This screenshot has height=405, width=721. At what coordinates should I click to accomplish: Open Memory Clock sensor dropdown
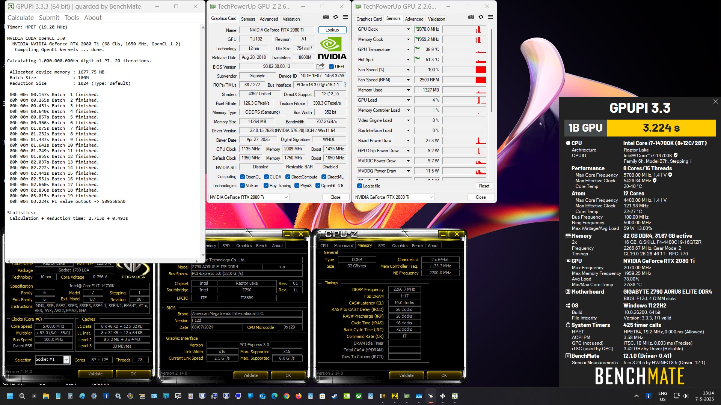[x=408, y=39]
